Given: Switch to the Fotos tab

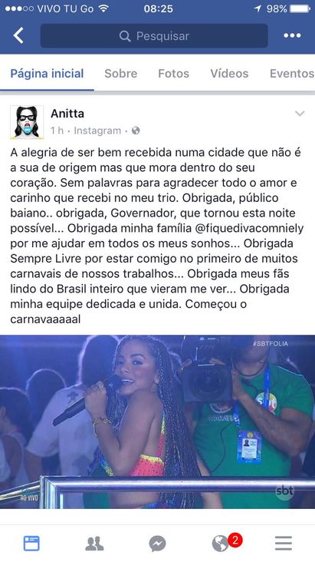Looking at the screenshot, I should pyautogui.click(x=174, y=74).
